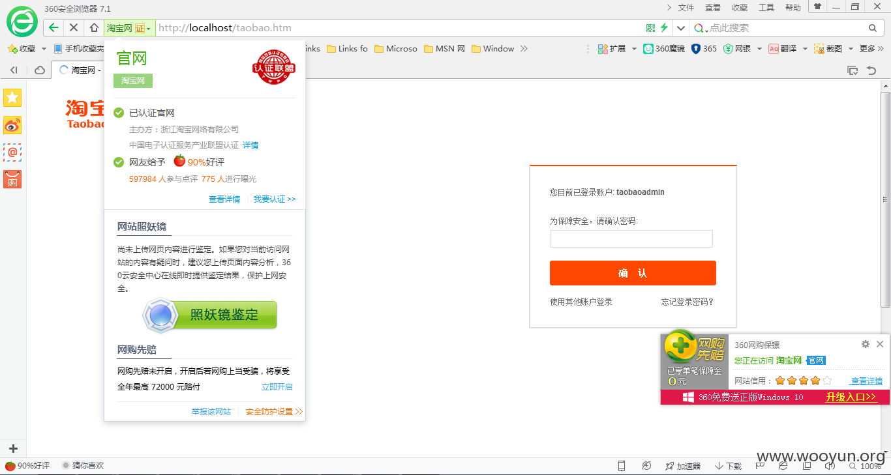Add sidebar app with plus icon
Image resolution: width=891 pixels, height=475 pixels.
tap(12, 448)
